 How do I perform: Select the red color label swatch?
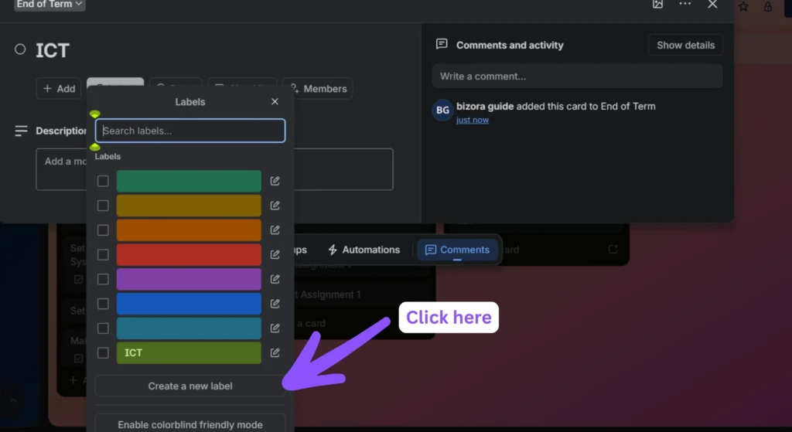pos(189,254)
